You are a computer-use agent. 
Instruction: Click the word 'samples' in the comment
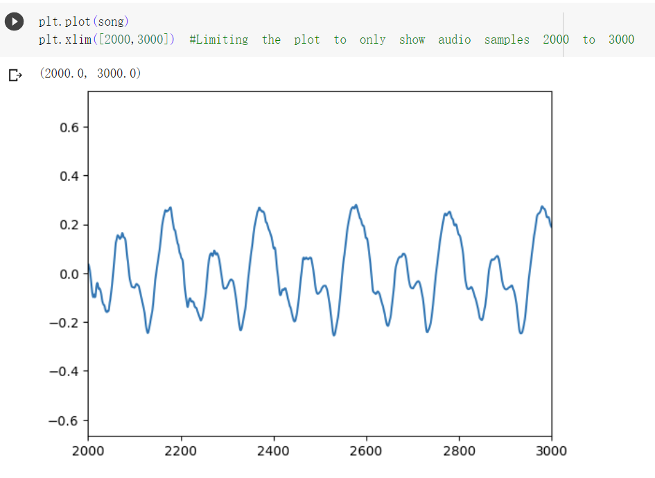pyautogui.click(x=507, y=39)
